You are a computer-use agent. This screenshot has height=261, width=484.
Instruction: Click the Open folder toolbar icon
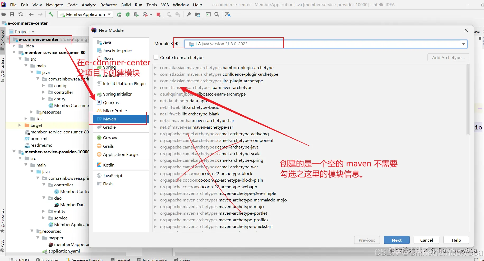(4, 15)
